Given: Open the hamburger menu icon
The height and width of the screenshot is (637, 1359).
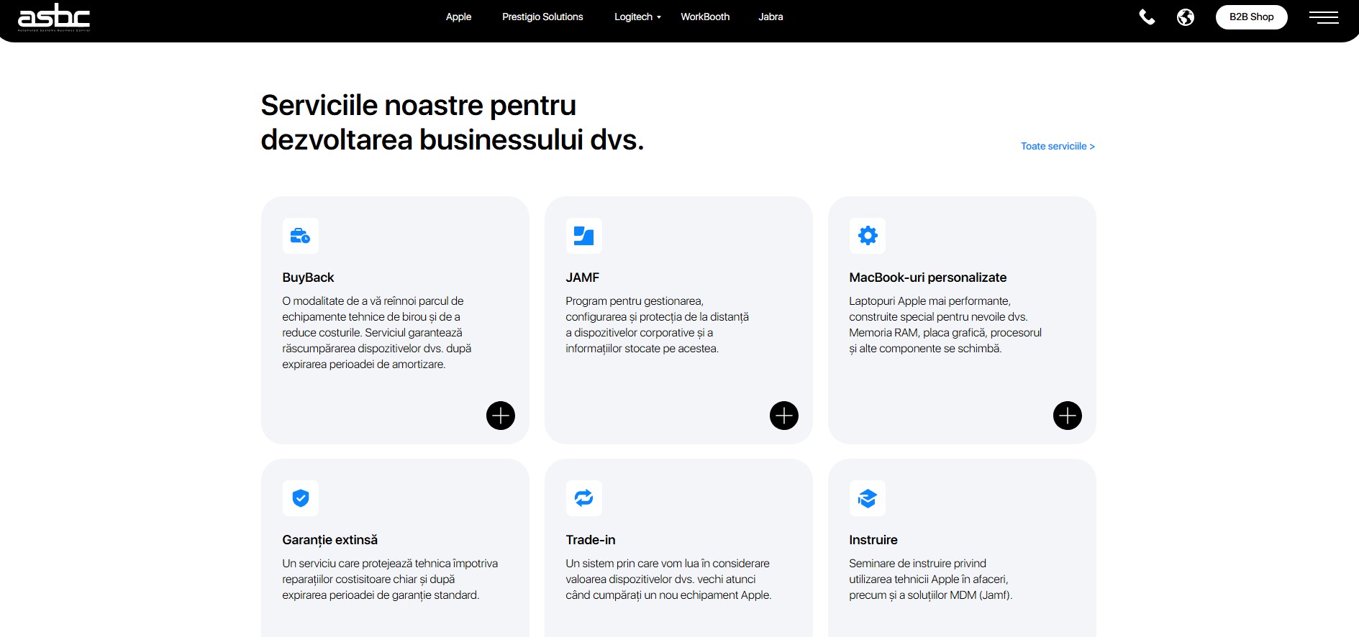Looking at the screenshot, I should [x=1324, y=17].
